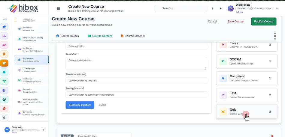The image size is (285, 137).
Task: Click Continue to Questions button
Action: click(80, 105)
